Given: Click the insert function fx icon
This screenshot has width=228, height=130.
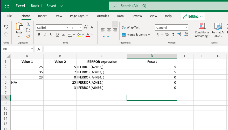Looking at the screenshot, I should [39, 49].
